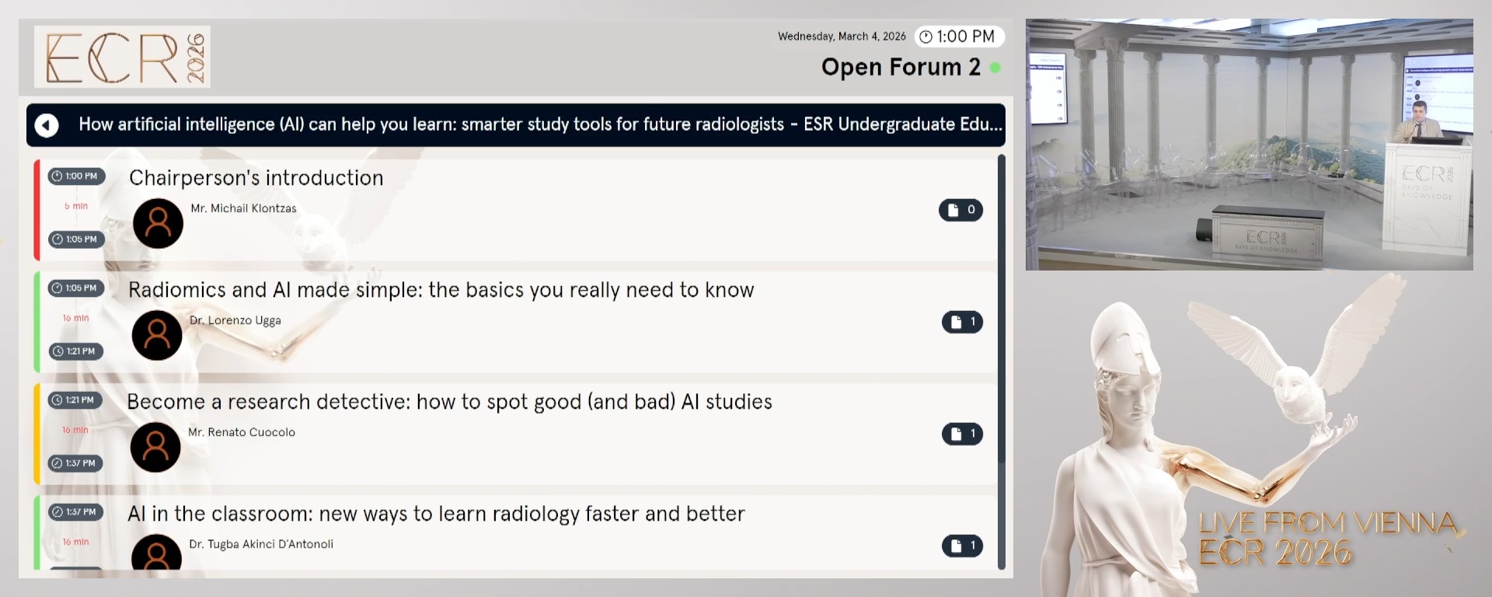Click the Open Forum 2 room label
This screenshot has height=597, width=1492.
pos(901,68)
